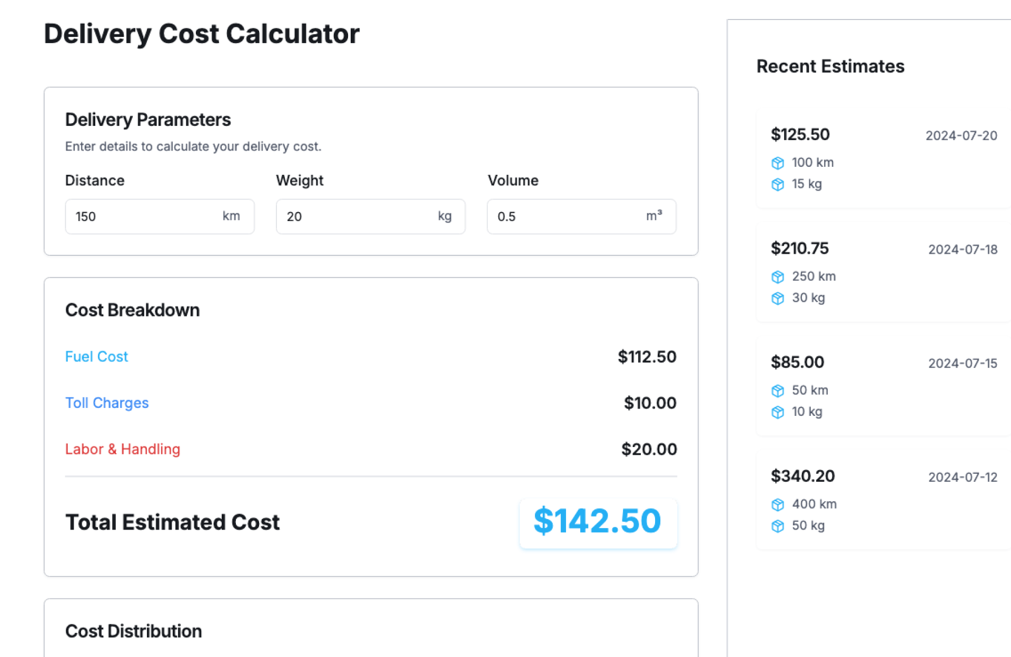Click package icon next to 30 kg
Image resolution: width=1011 pixels, height=657 pixels.
pyautogui.click(x=778, y=298)
